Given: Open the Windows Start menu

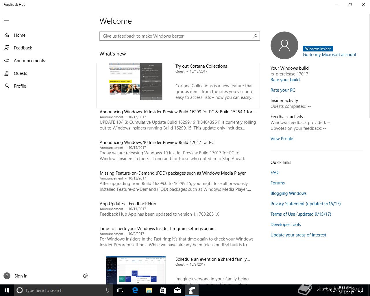Looking at the screenshot, I should coord(7,290).
